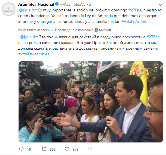Open the Asamblea Nacional account name
166x155 pixels.
click(x=36, y=4)
